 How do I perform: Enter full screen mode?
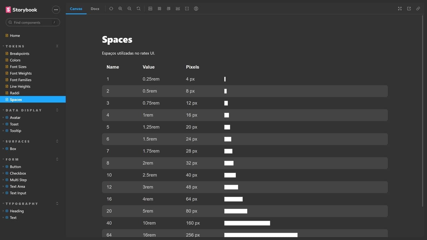click(x=400, y=9)
